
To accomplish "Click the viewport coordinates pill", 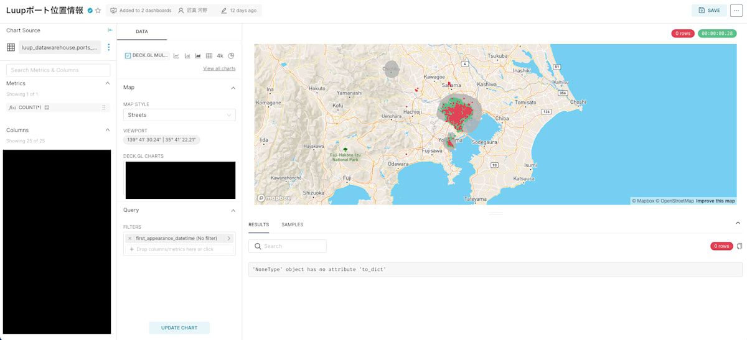I will pos(162,140).
